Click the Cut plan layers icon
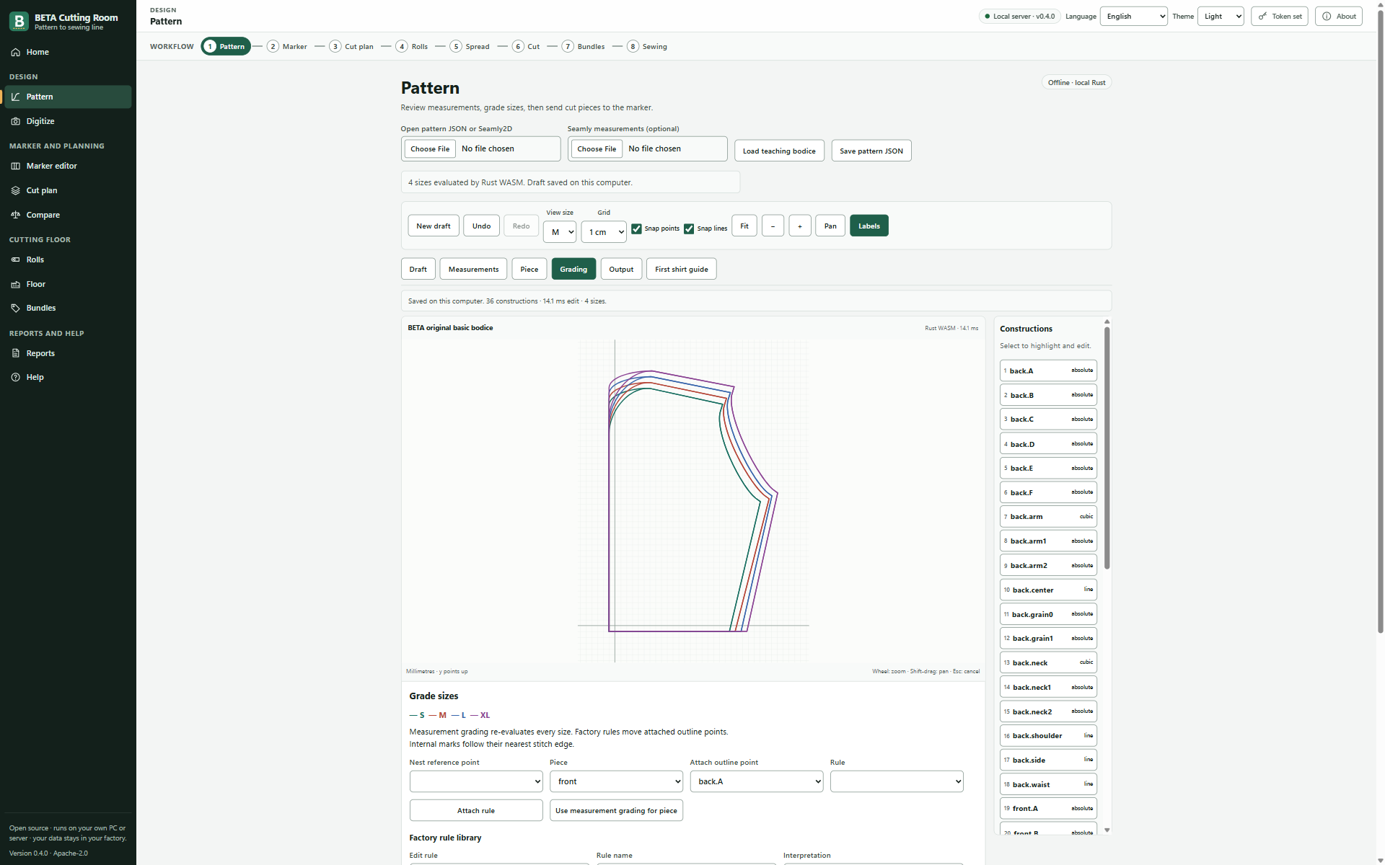 (x=16, y=190)
